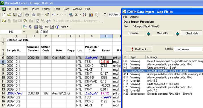Viewport: 203px width, 108px height.
Task: Open the AutoSum functions dropdown arrow
Action: [80, 15]
